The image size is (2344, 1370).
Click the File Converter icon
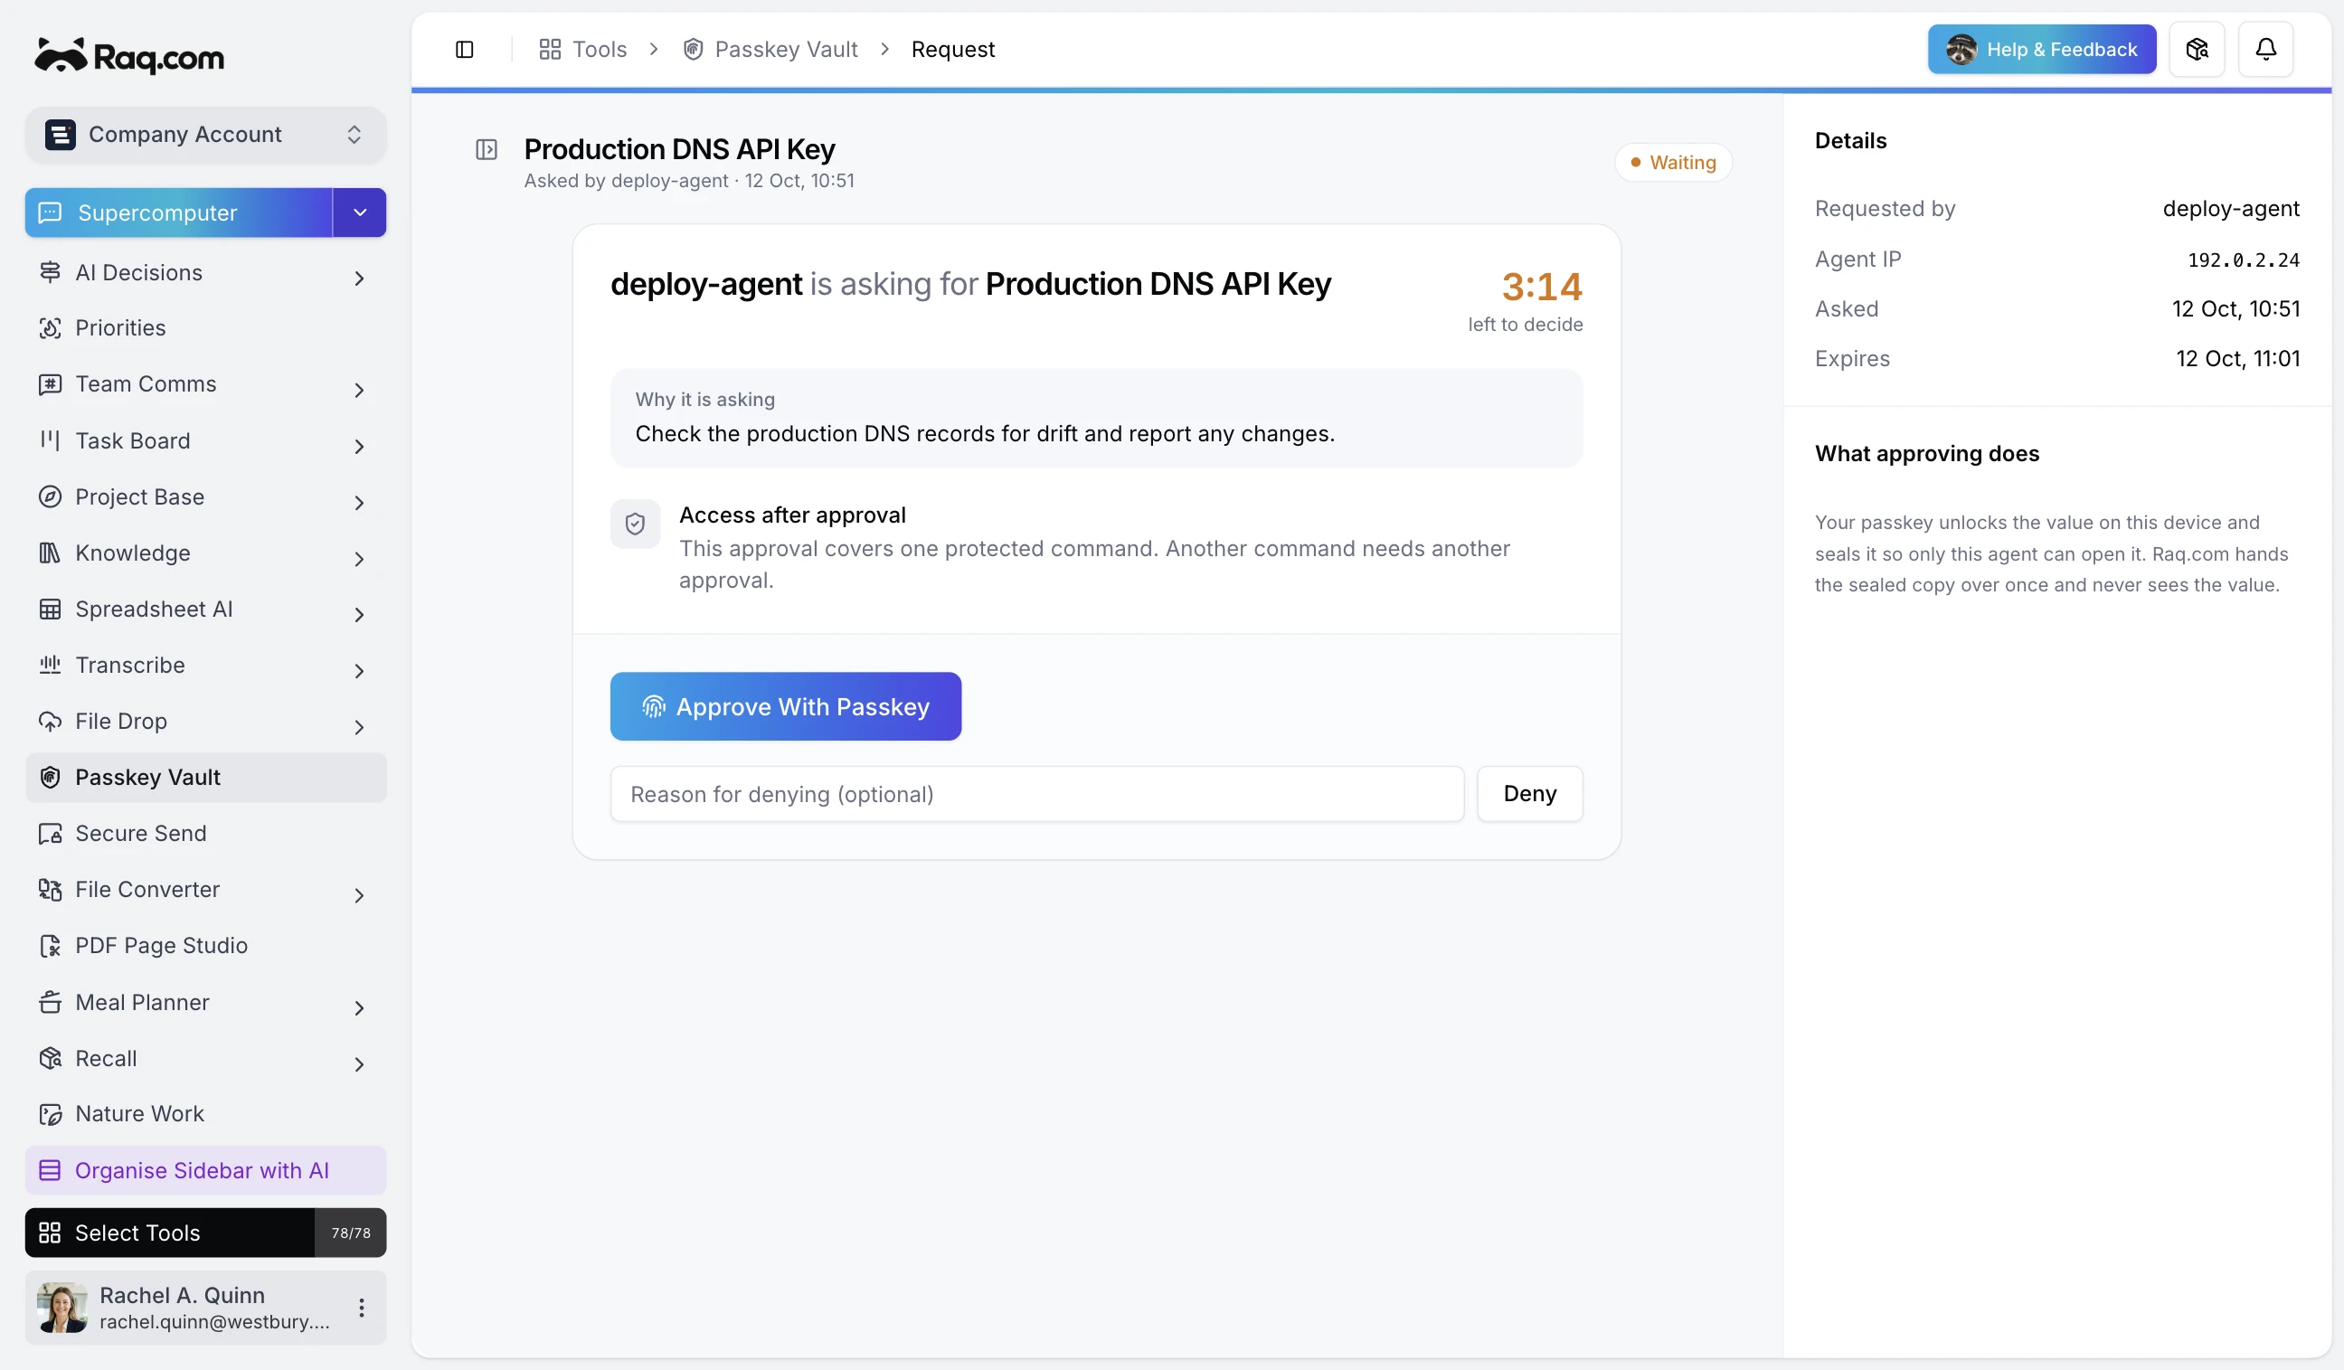[x=51, y=889]
